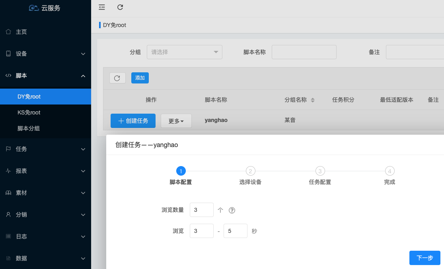444x269 pixels.
Task: Click the code icon beside 脚本
Action: 8,75
